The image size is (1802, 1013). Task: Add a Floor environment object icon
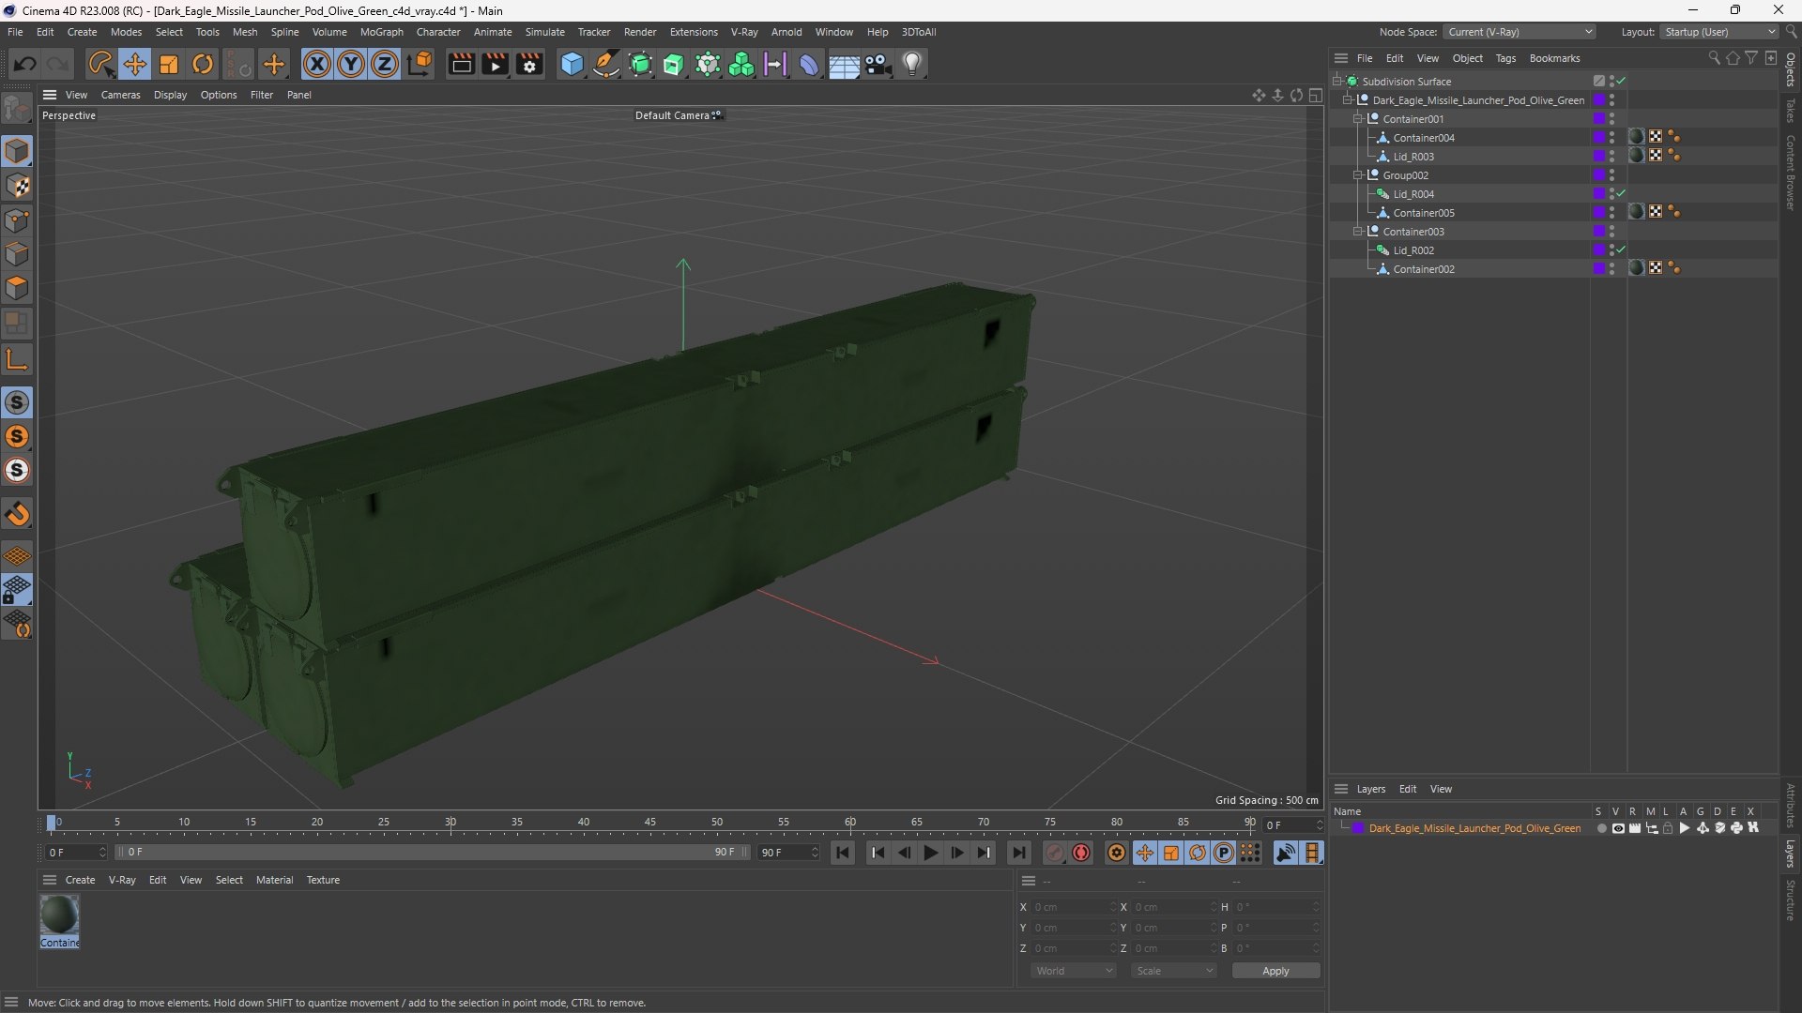(x=844, y=64)
